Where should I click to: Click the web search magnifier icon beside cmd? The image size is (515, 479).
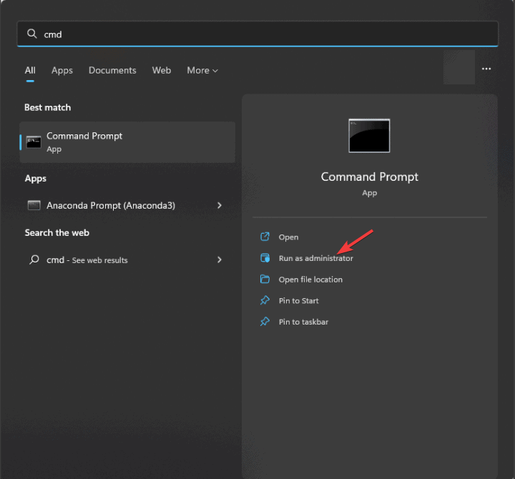tap(34, 260)
